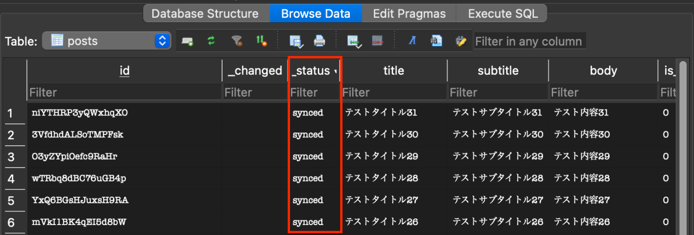Image resolution: width=694 pixels, height=235 pixels.
Task: Clear all filters using the funnel icon
Action: coord(237,41)
